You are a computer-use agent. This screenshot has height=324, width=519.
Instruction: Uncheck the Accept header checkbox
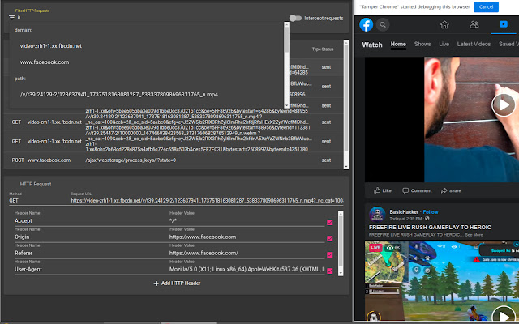click(329, 221)
